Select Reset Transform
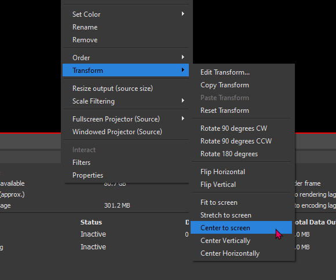Image resolution: width=336 pixels, height=280 pixels. pos(242,110)
